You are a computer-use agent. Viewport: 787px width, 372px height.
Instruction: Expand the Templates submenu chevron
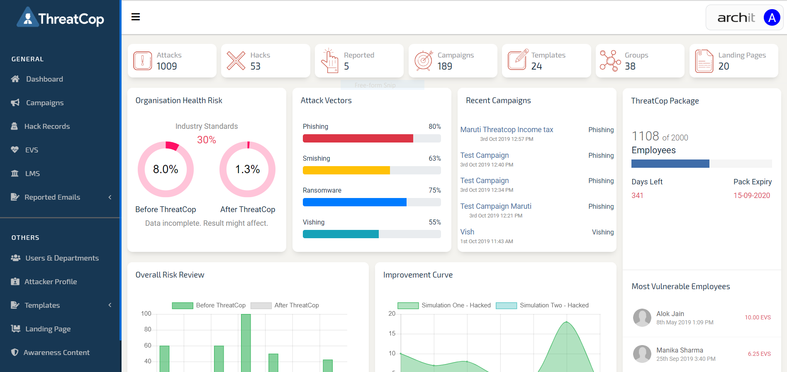point(110,305)
